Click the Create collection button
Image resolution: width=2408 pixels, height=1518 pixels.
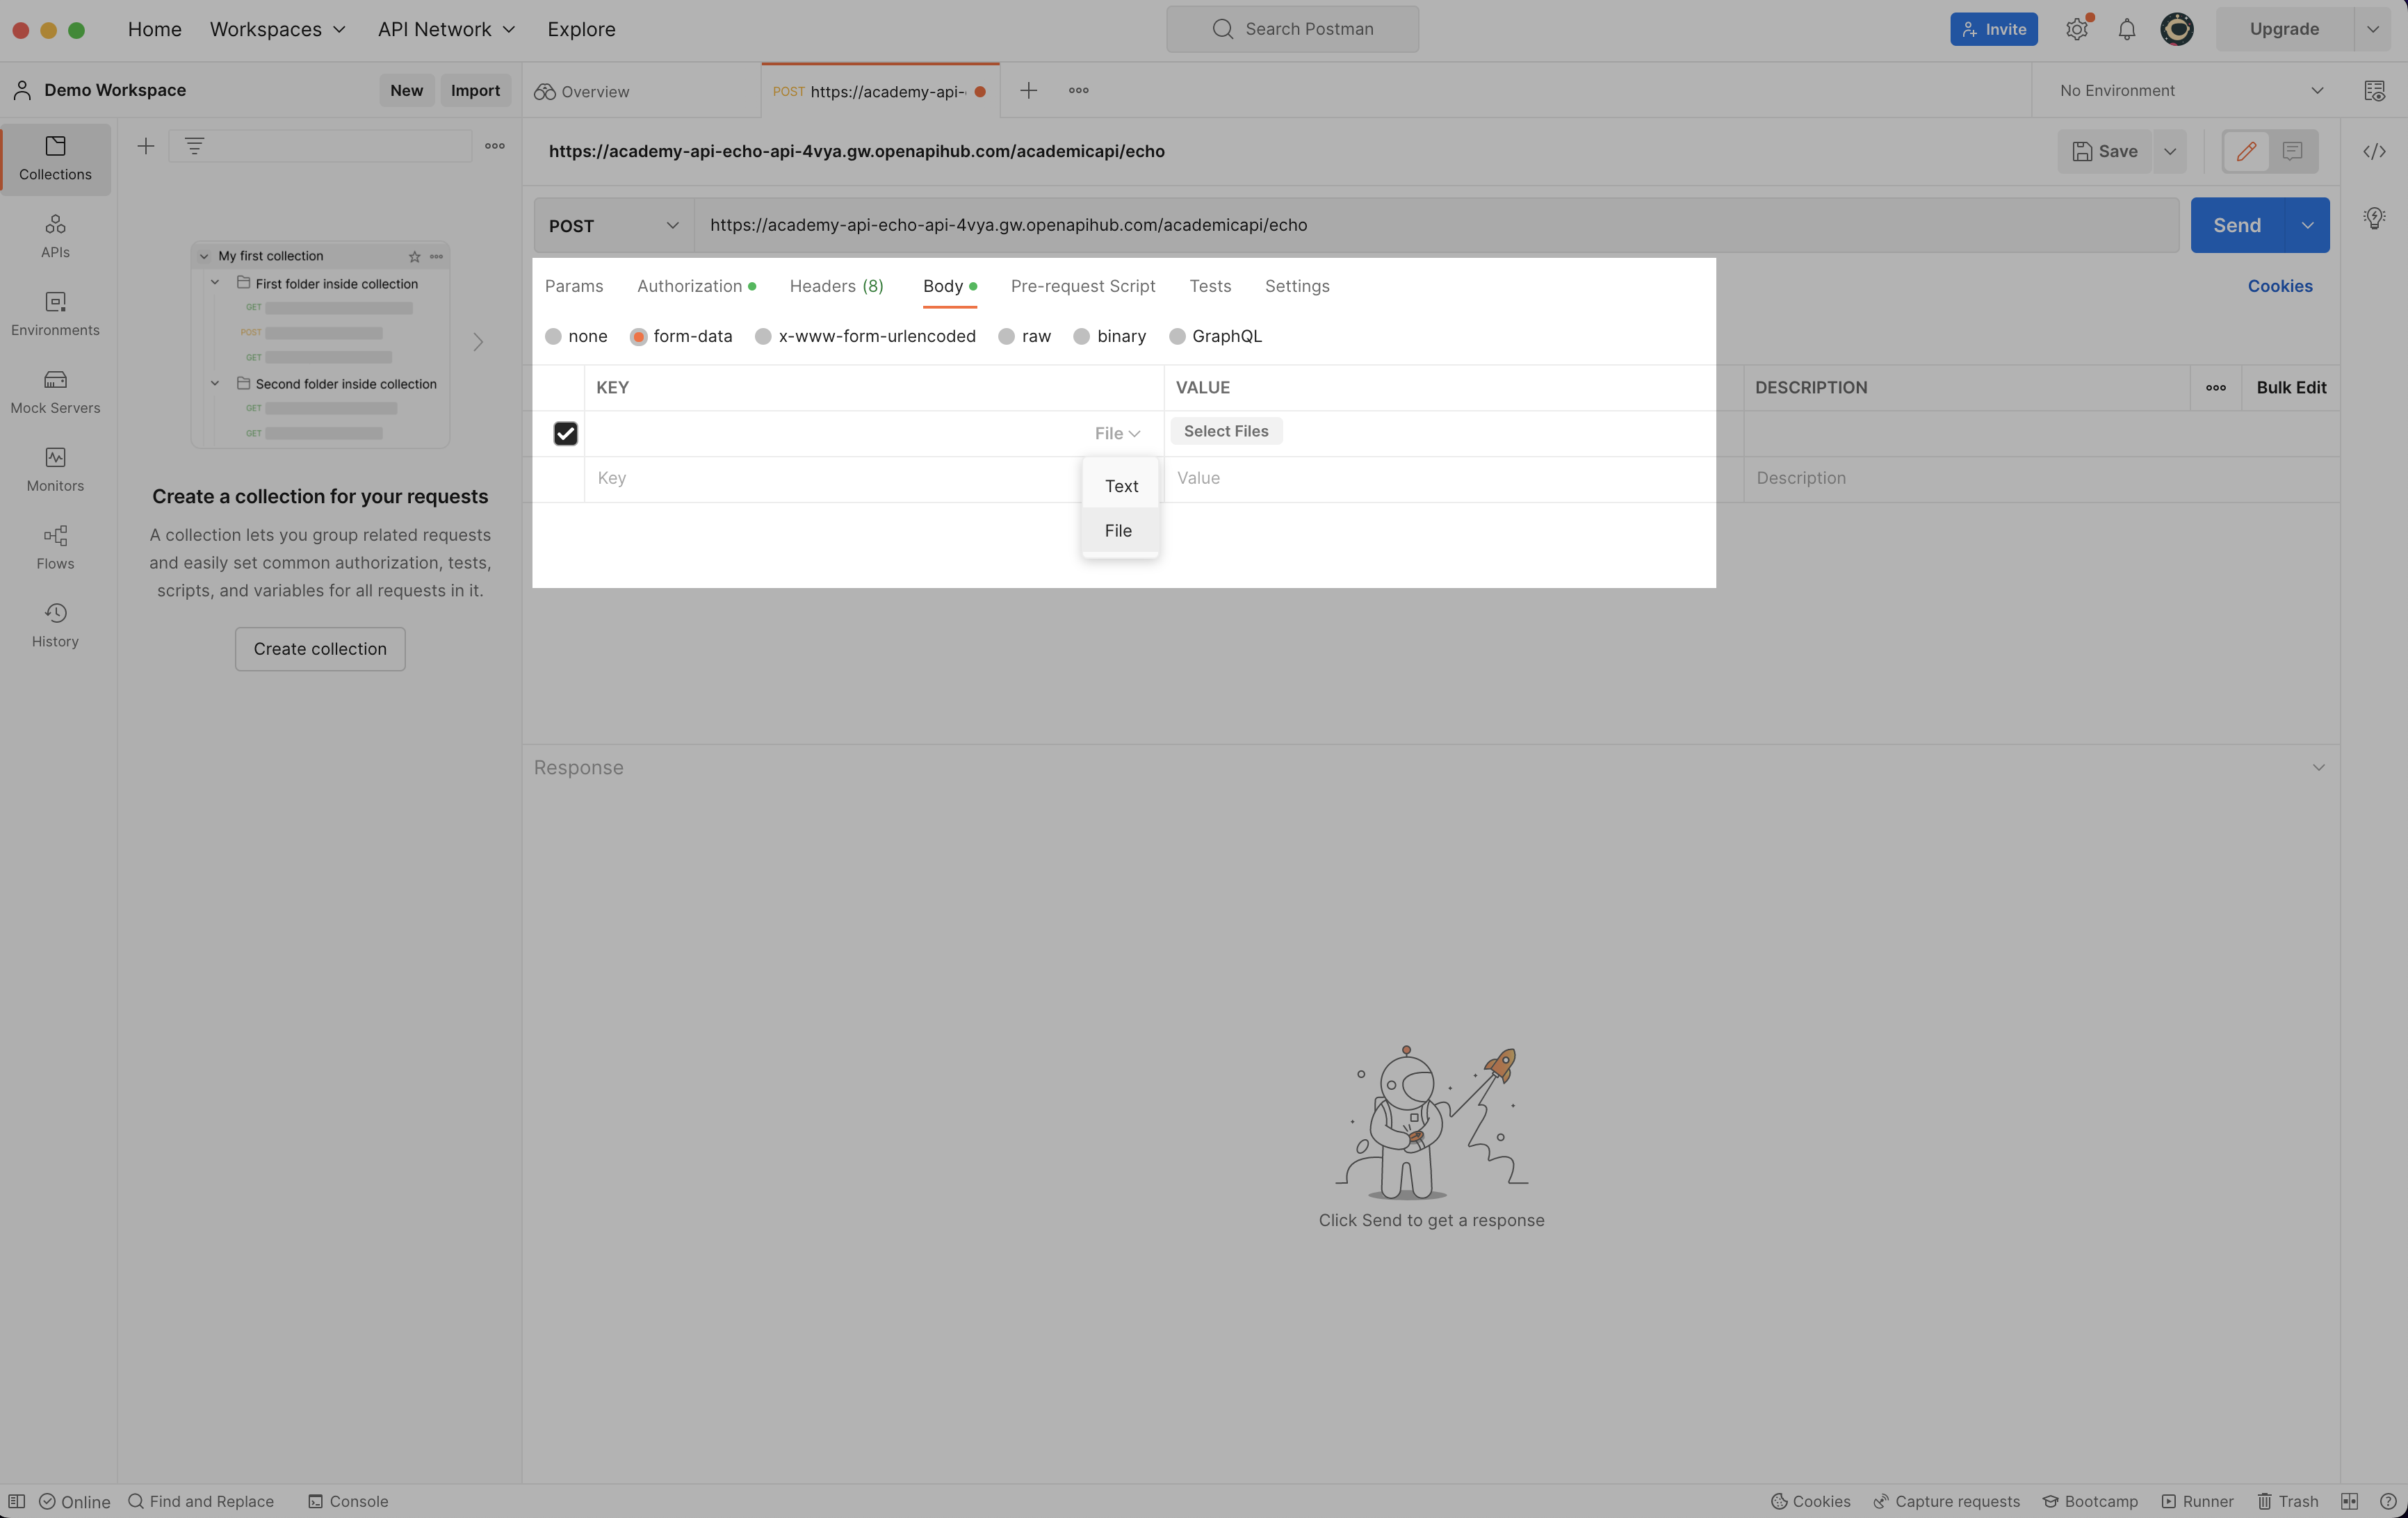click(x=320, y=649)
